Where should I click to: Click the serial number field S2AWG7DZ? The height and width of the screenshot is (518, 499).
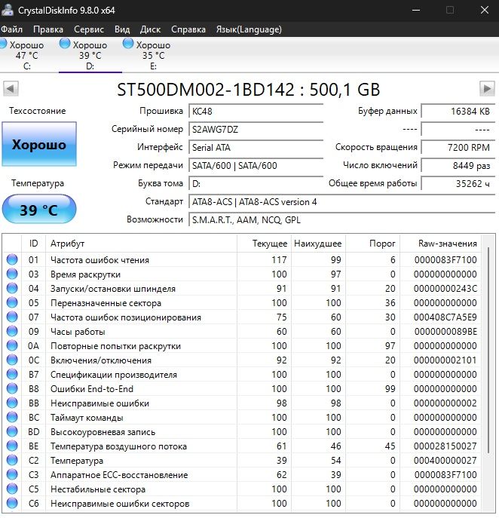click(256, 129)
